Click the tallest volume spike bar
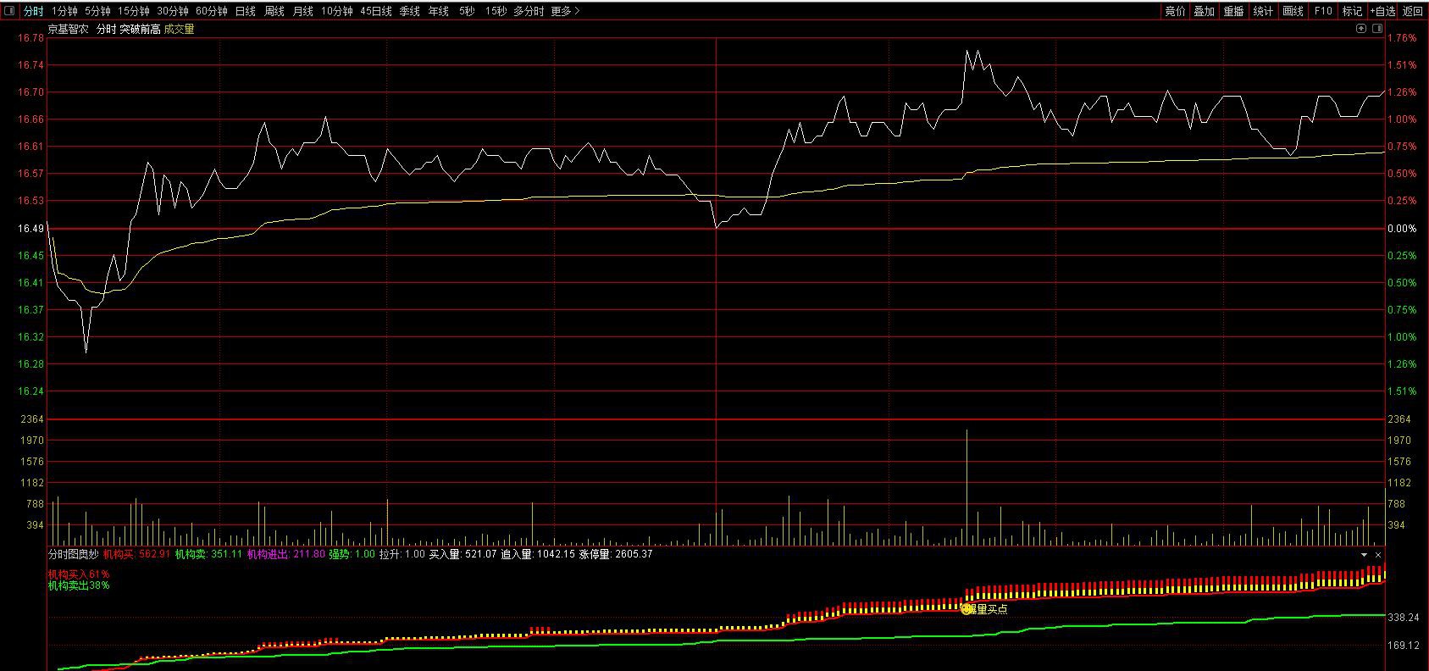Viewport: 1429px width, 671px height. [x=967, y=487]
